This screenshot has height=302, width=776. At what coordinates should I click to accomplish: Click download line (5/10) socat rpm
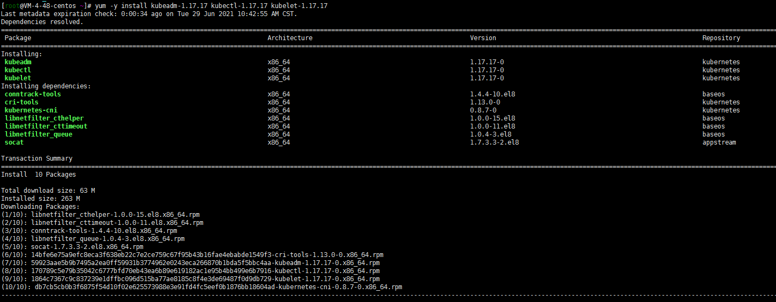[x=72, y=247]
